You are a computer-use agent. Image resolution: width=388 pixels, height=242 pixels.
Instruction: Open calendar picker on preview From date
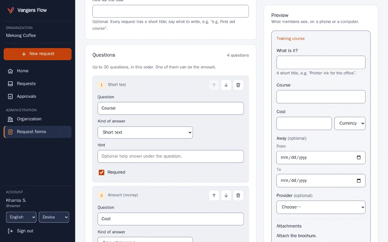[x=359, y=157]
